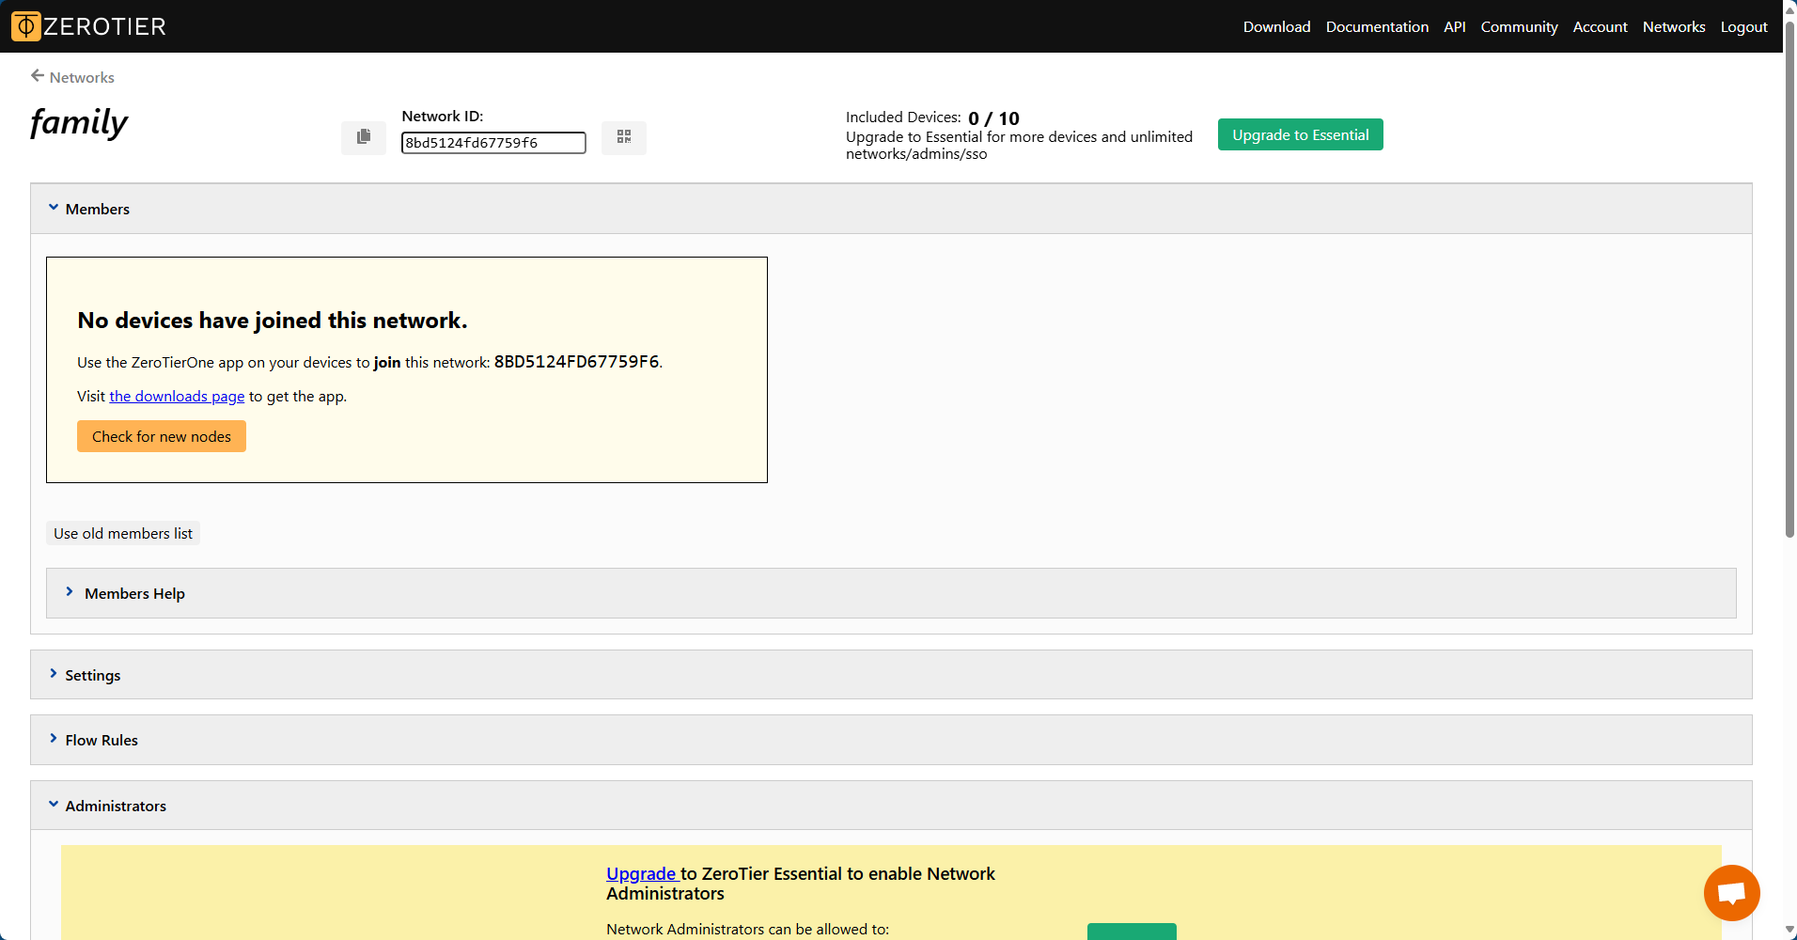Click the page vertical scrollbar
Image resolution: width=1797 pixels, height=940 pixels.
pos(1789,282)
